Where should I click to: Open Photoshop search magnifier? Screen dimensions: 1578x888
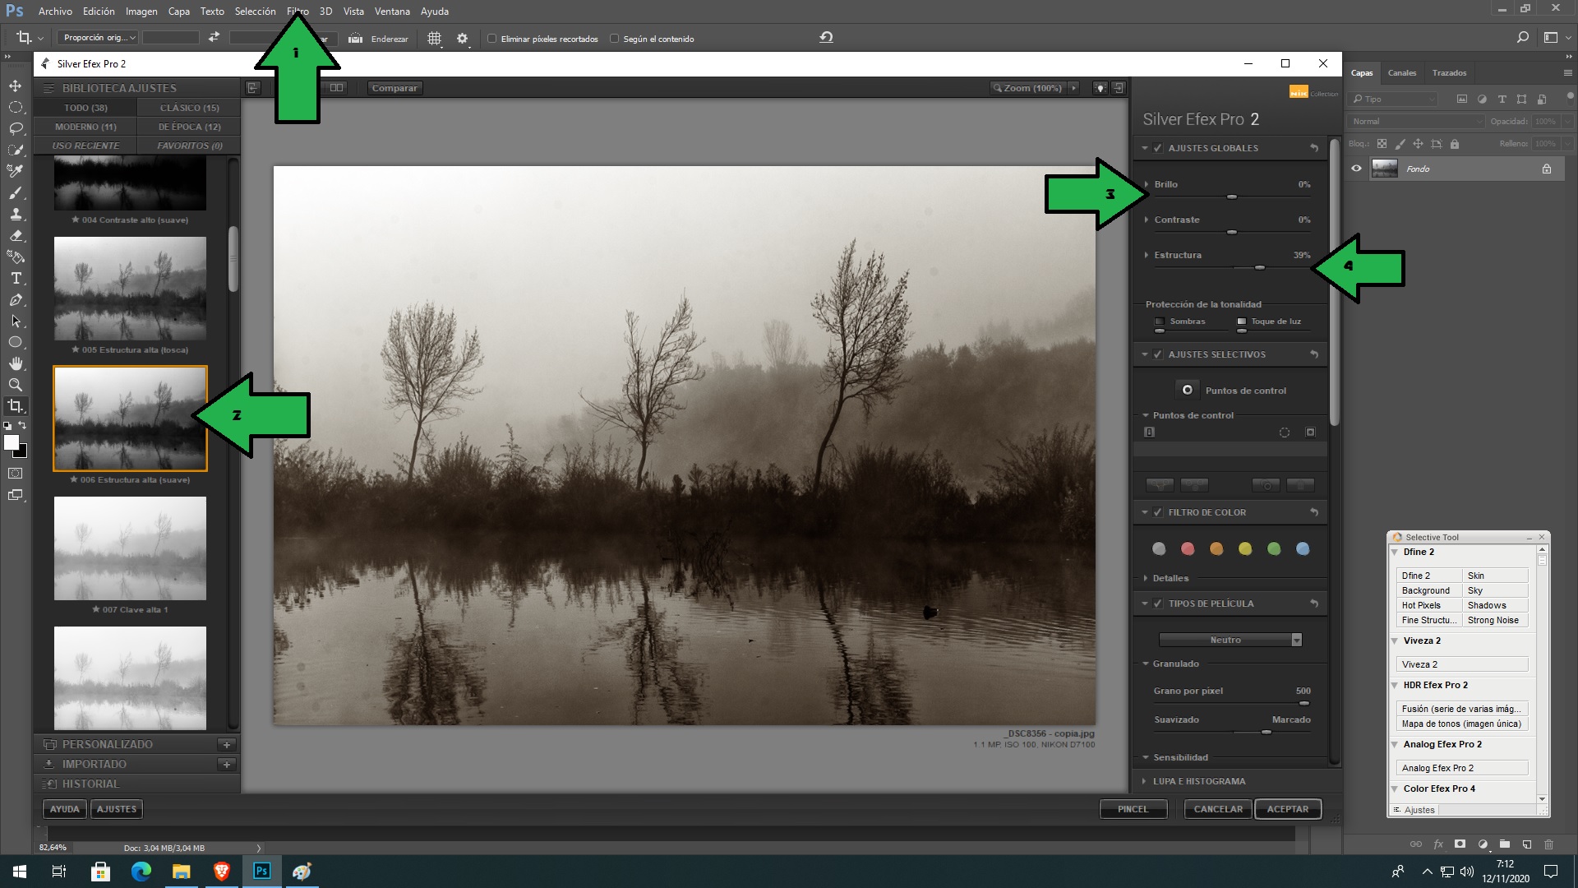point(1522,37)
